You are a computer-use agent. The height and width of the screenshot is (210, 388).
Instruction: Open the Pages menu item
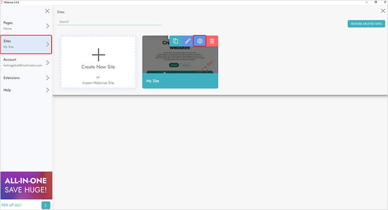pos(26,26)
